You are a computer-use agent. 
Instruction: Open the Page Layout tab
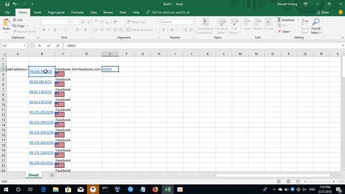[x=56, y=12]
